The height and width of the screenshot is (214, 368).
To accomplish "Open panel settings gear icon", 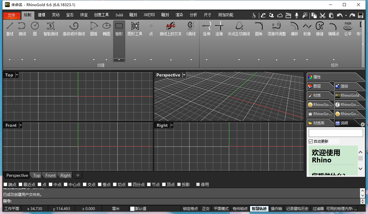I will pyautogui.click(x=363, y=124).
